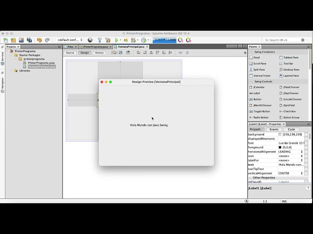313x234 pixels.
Task: Select PrimerPrograma.java in project tree
Action: click(x=41, y=63)
